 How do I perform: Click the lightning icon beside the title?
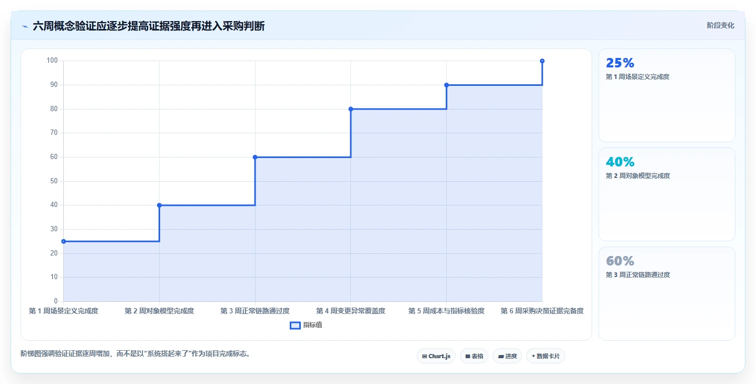(x=25, y=26)
